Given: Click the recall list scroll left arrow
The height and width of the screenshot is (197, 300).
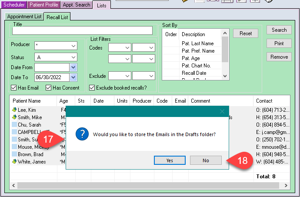Looking at the screenshot, I should click(13, 185).
